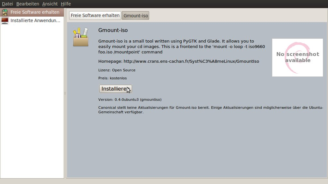Click the Gmount-iso package box icon
The height and width of the screenshot is (184, 328).
click(81, 37)
